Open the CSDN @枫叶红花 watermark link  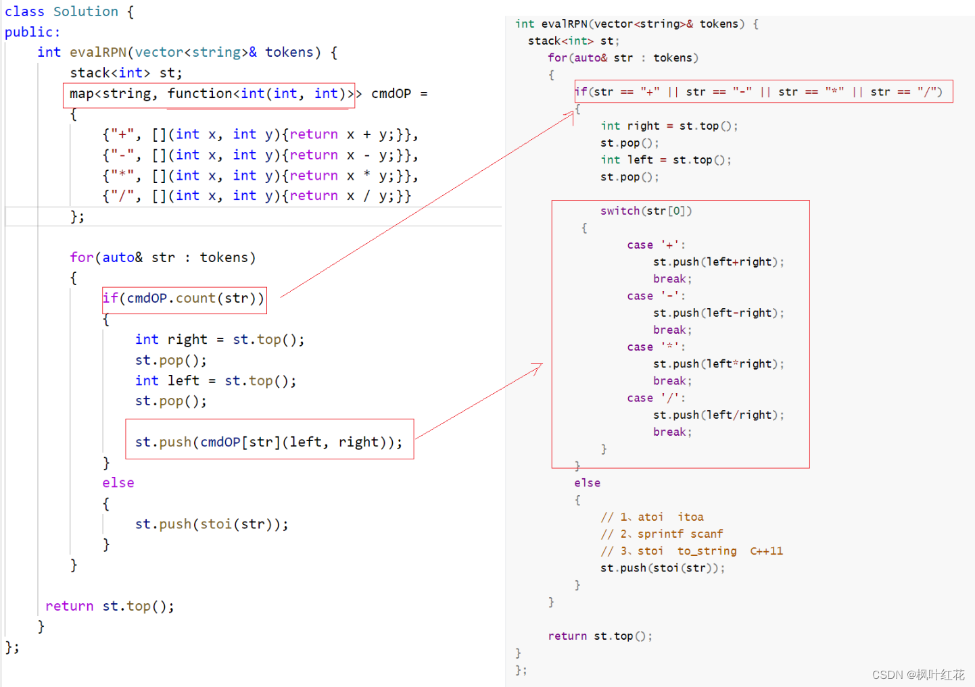tap(919, 674)
